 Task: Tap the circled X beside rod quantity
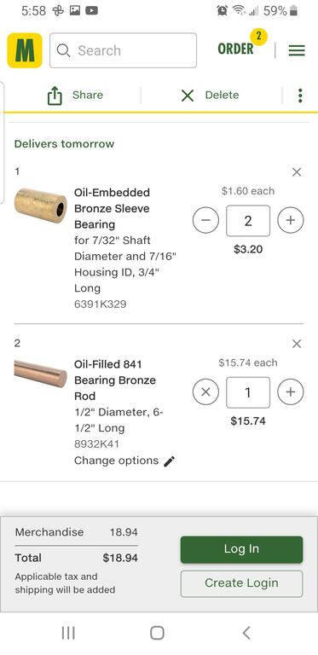click(x=205, y=391)
